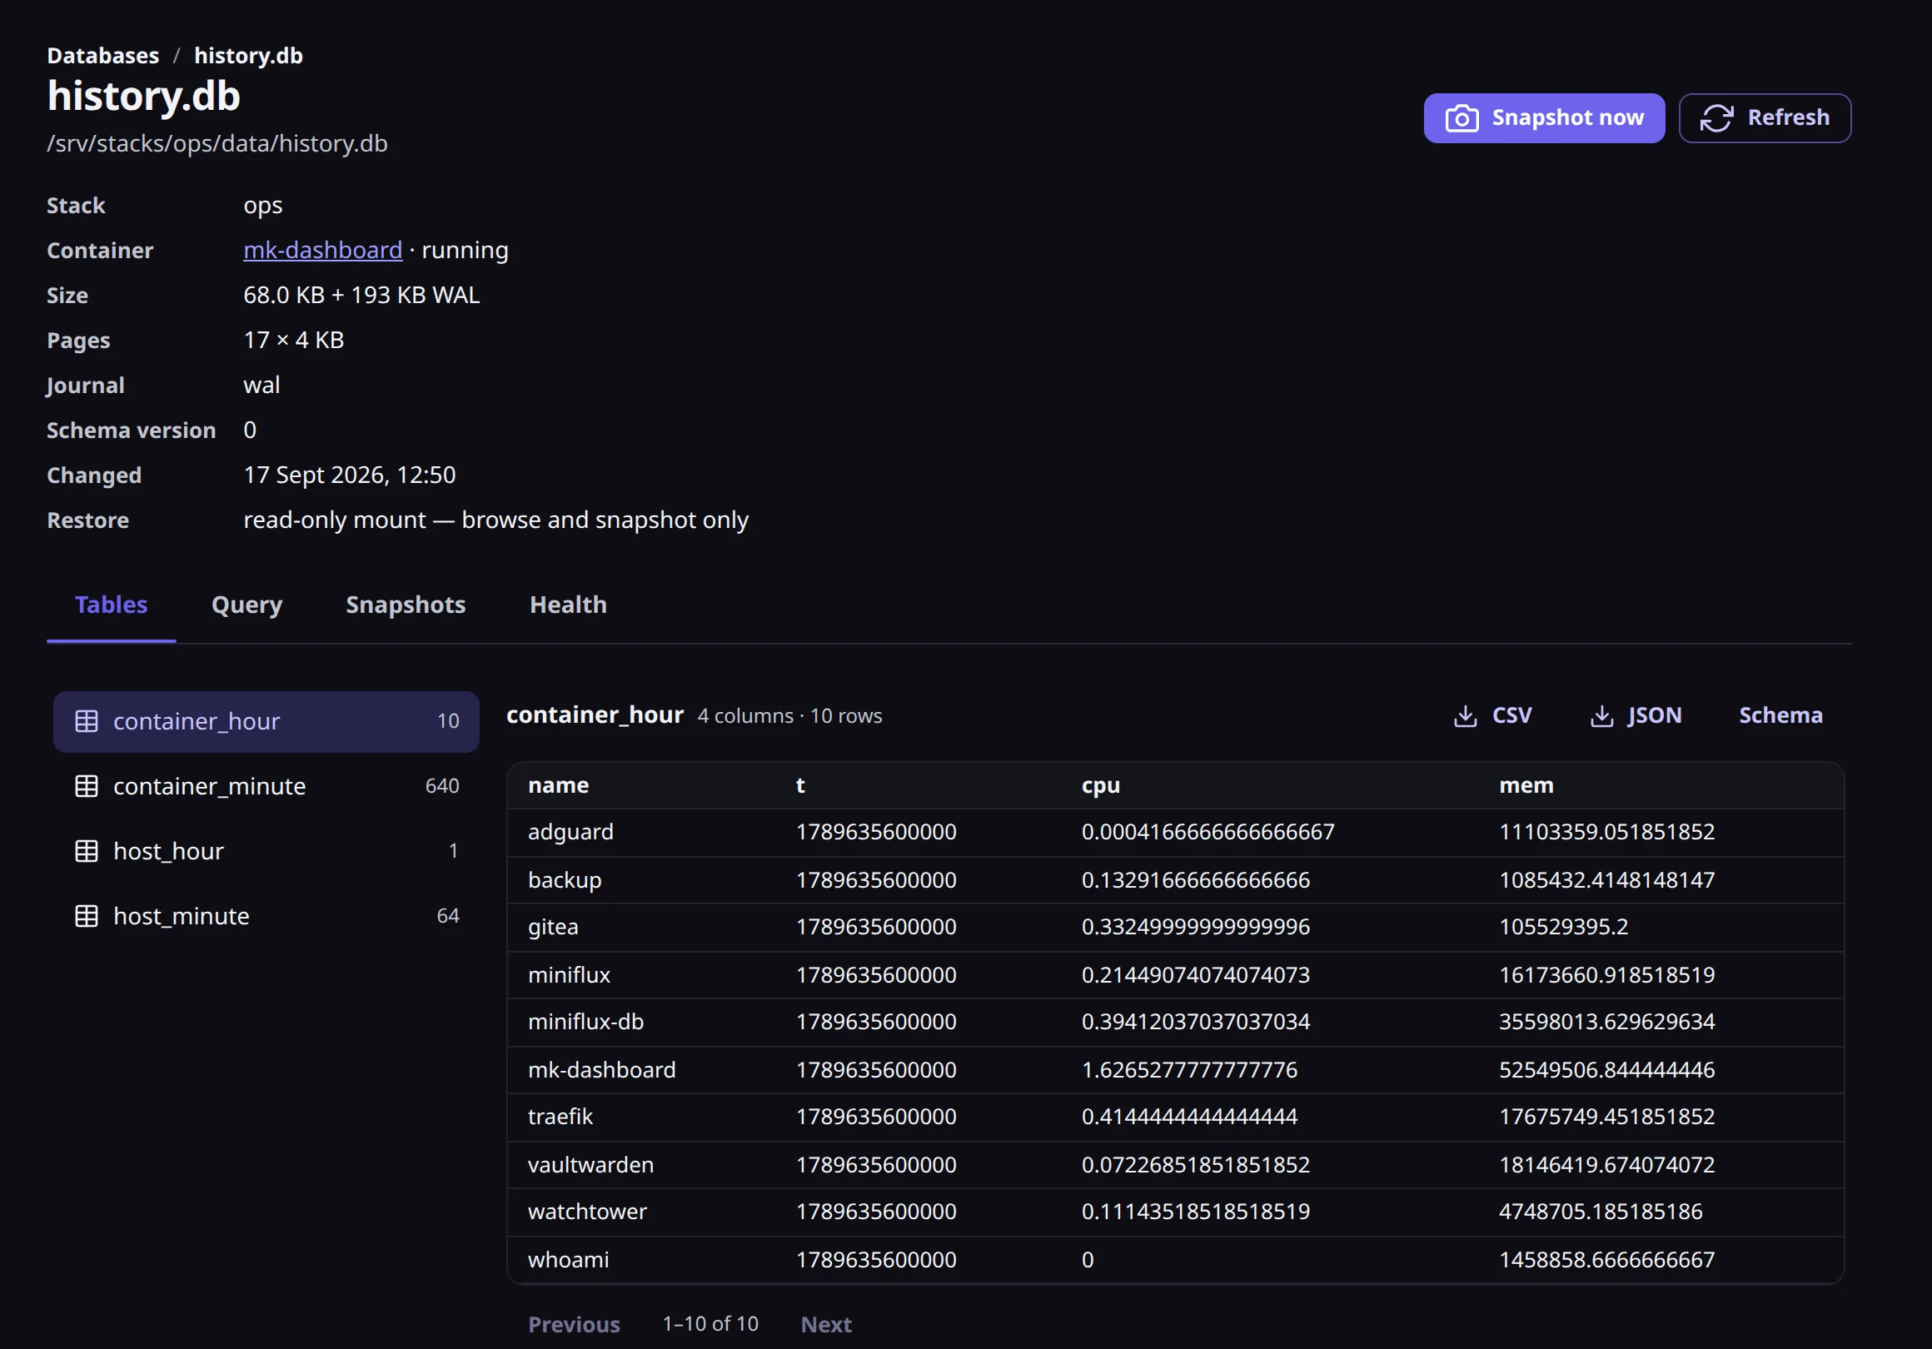The width and height of the screenshot is (1932, 1349).
Task: Click the table icon beside container_minute
Action: pos(87,786)
